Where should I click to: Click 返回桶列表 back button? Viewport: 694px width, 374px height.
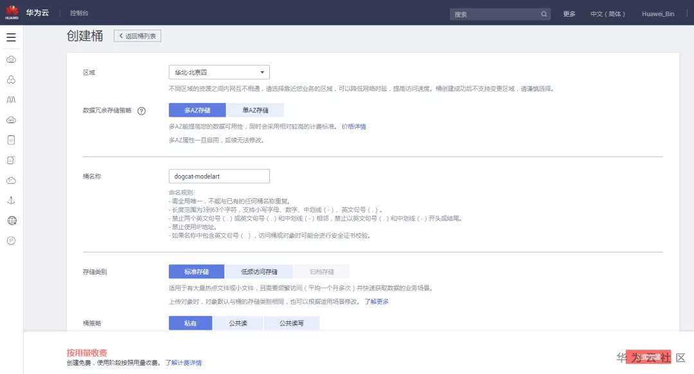pyautogui.click(x=138, y=36)
